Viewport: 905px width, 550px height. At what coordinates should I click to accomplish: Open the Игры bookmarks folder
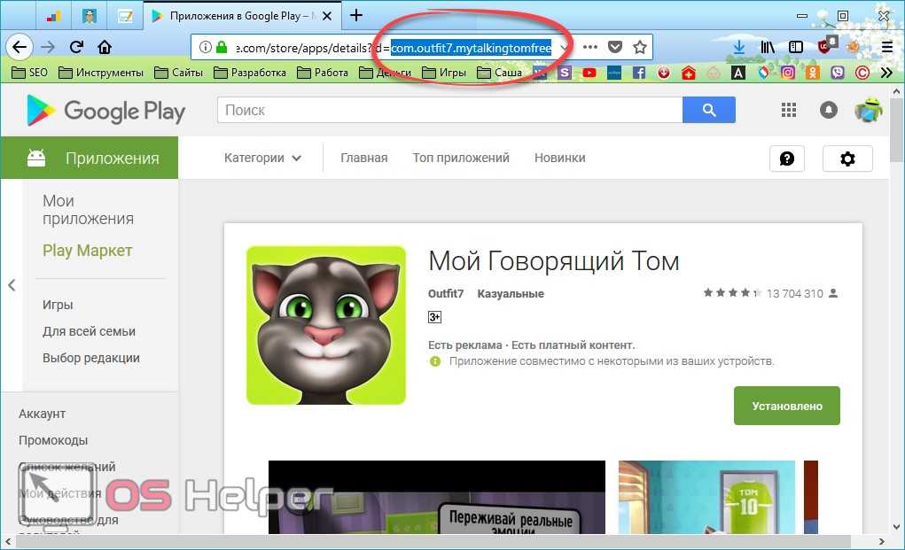444,73
